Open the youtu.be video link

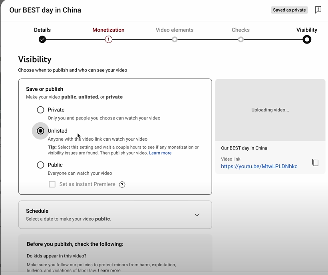pyautogui.click(x=259, y=166)
